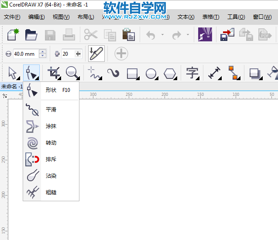Choose 形状 F10 from the flyout

click(51, 90)
